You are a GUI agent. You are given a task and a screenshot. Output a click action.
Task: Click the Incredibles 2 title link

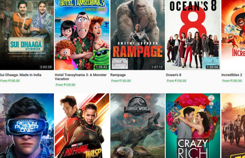tap(232, 75)
